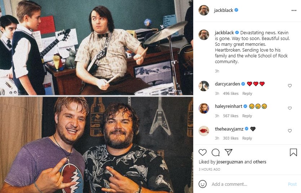301x193 pixels.
Task: Click jackblack profile picture in header
Action: [x=204, y=10]
